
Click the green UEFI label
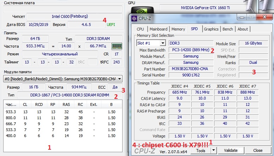pyautogui.click(x=111, y=25)
